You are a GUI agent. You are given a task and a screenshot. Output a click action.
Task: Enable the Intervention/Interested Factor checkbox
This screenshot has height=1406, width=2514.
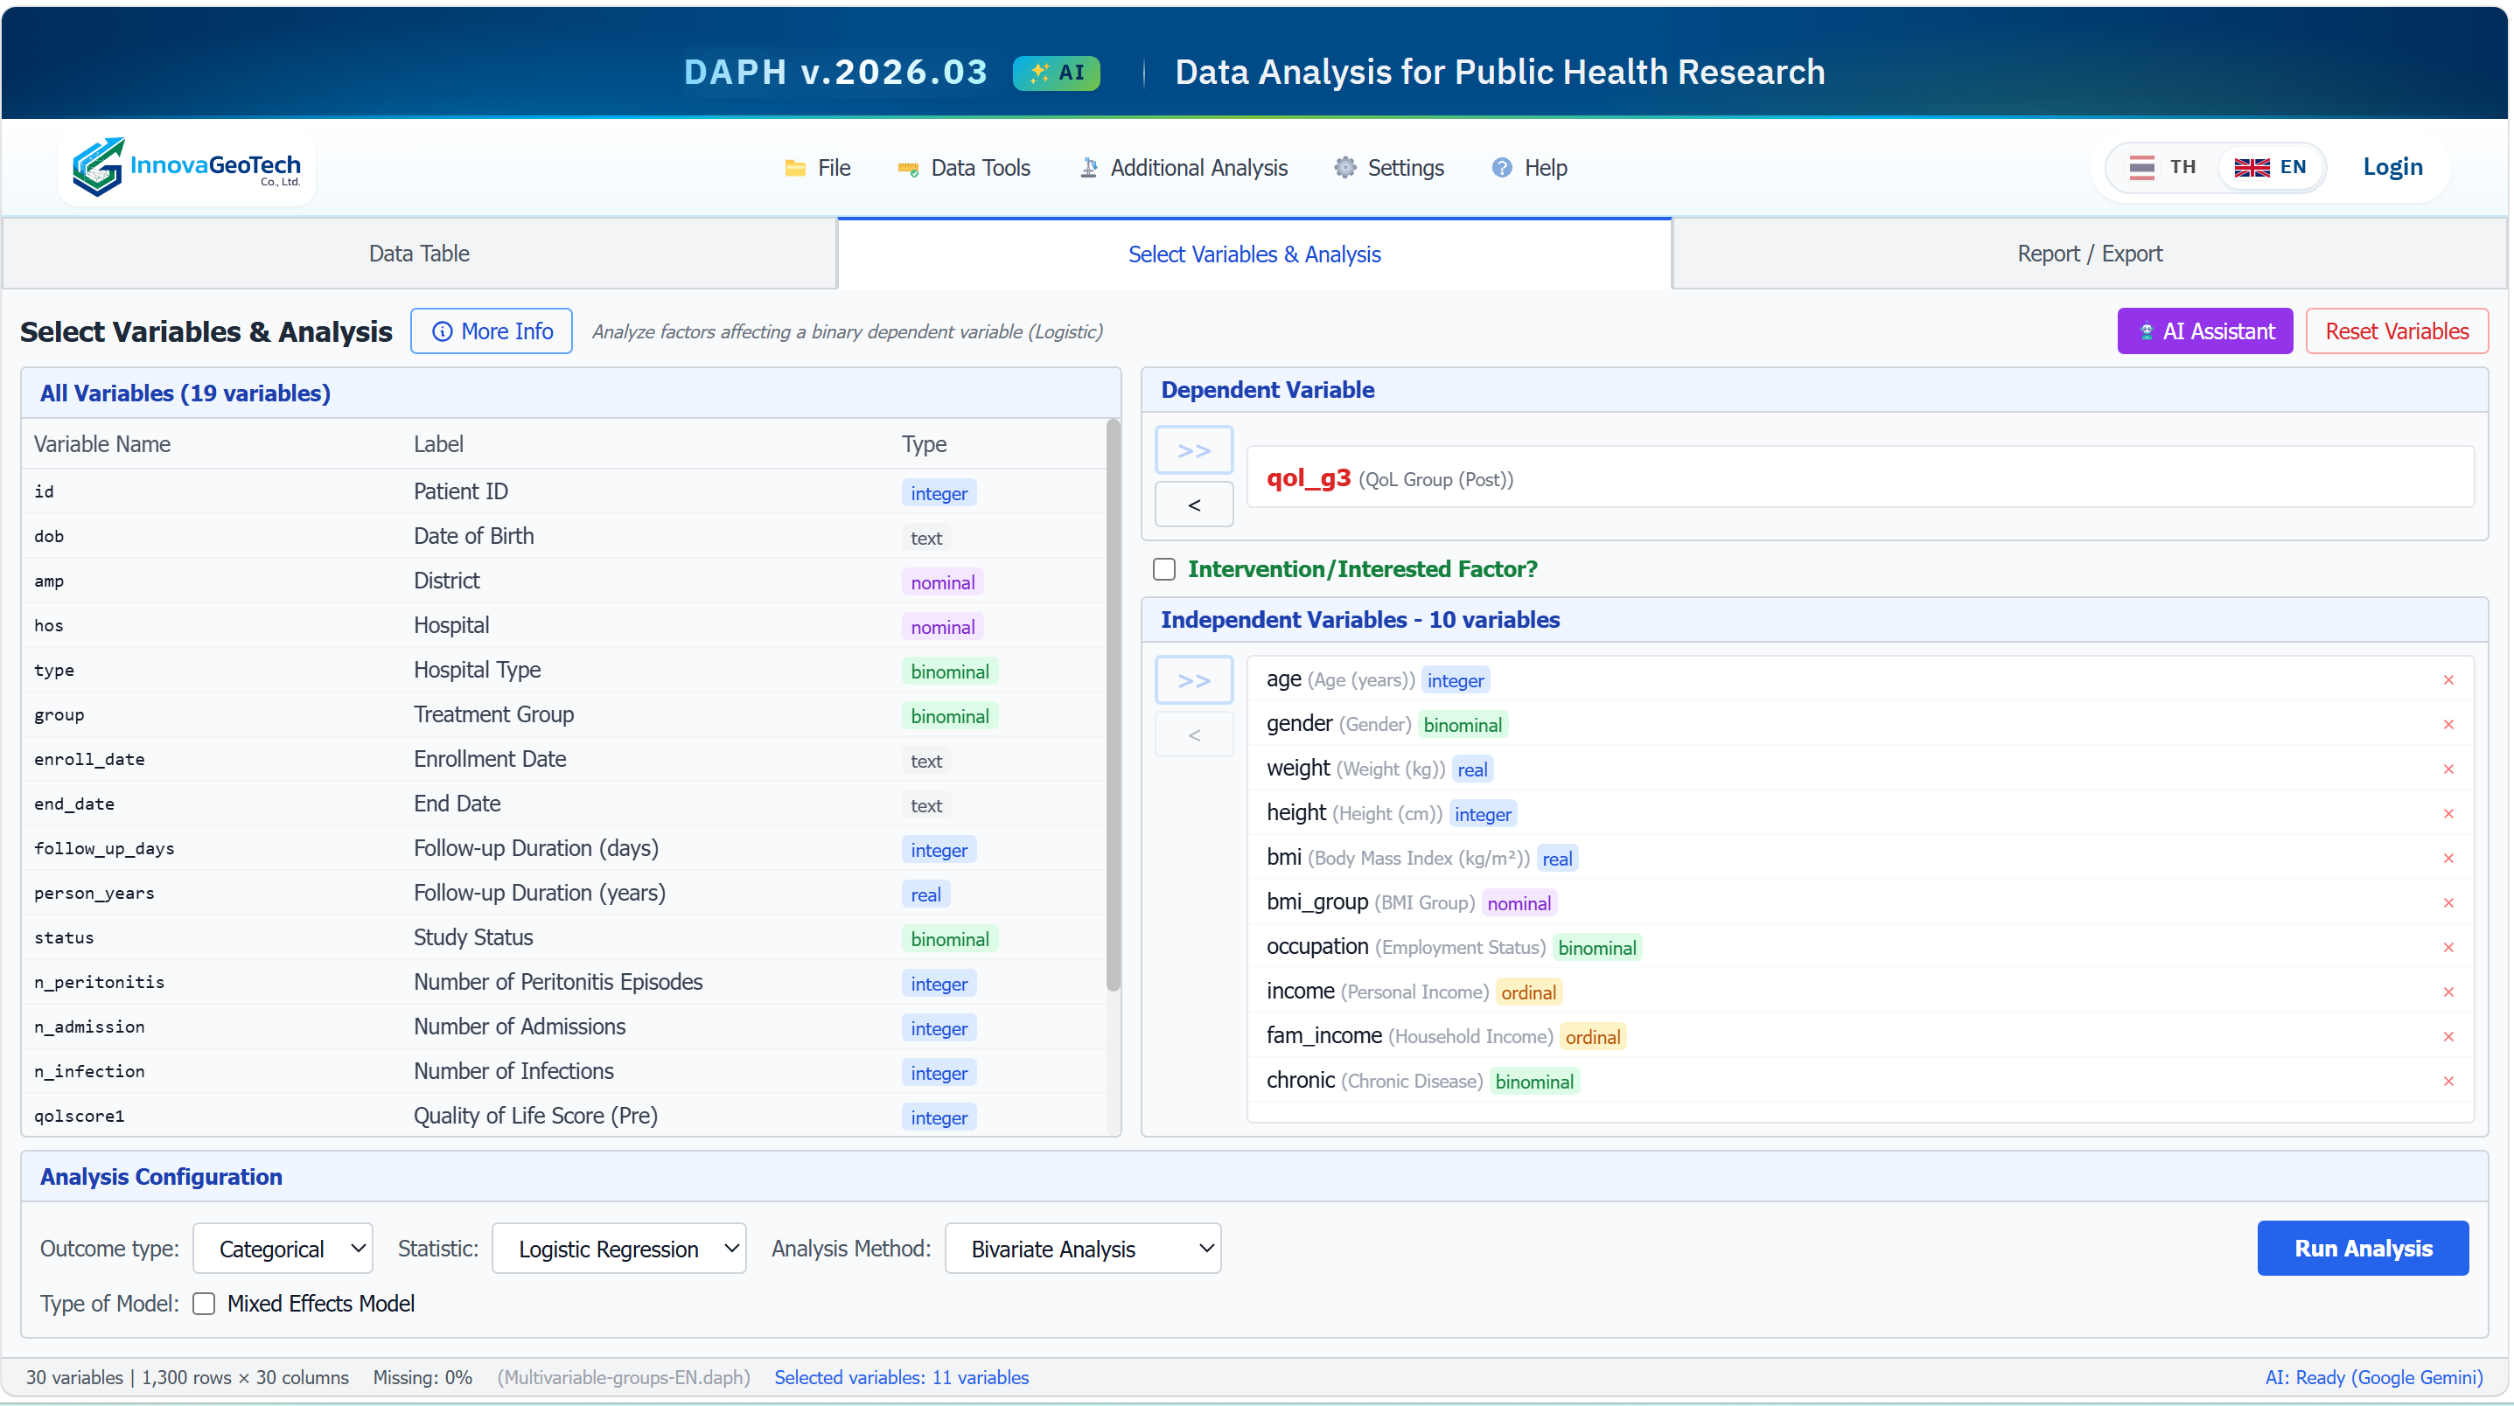(x=1163, y=569)
